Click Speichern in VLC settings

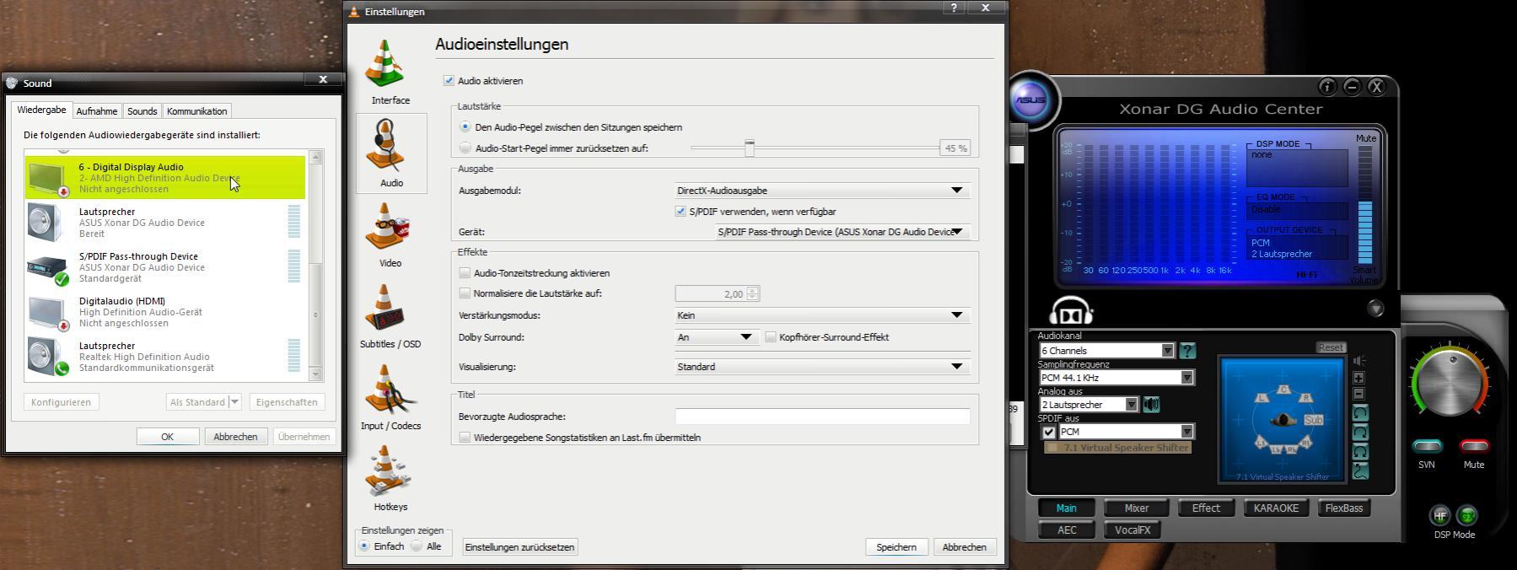896,547
